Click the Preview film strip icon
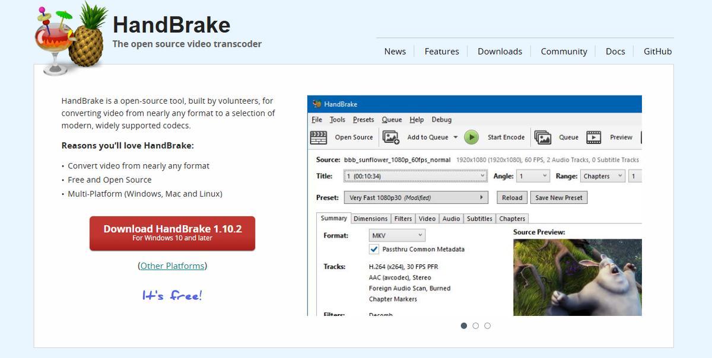This screenshot has height=358, width=712. pyautogui.click(x=593, y=138)
